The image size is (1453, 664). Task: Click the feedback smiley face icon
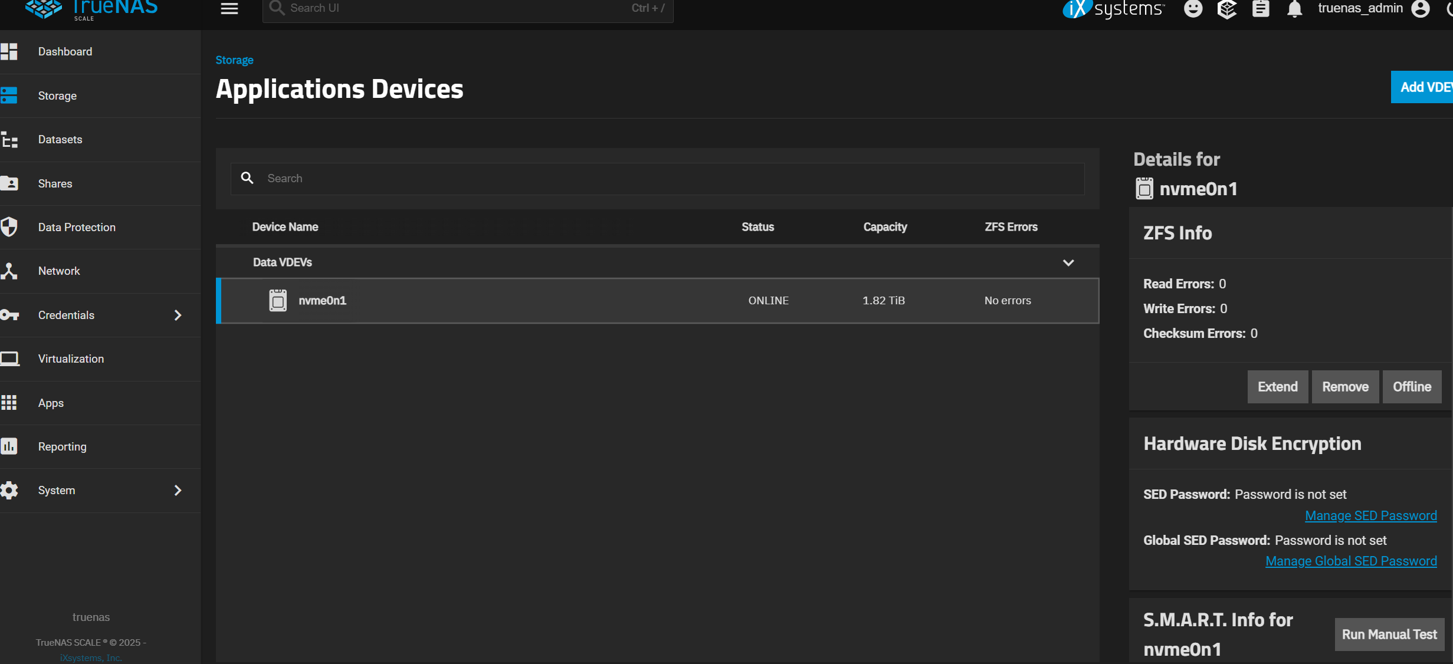pos(1193,9)
